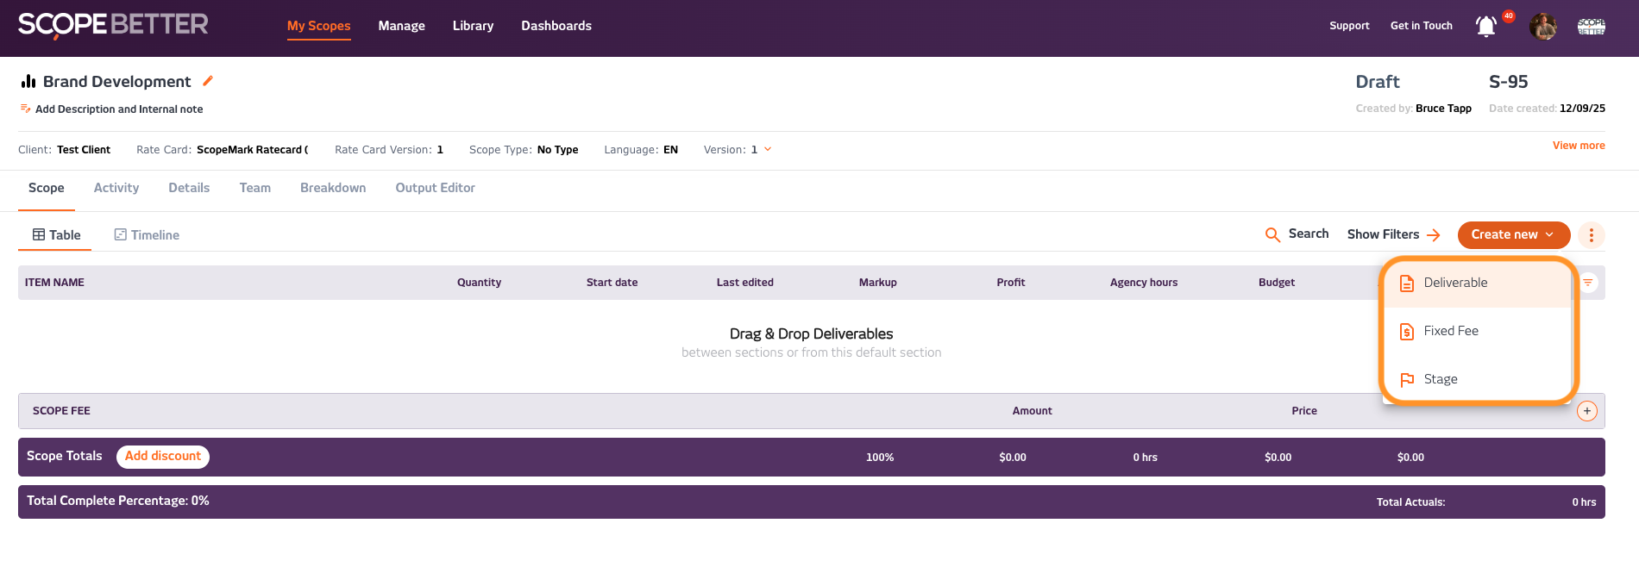Select Deliverable from the create menu
The width and height of the screenshot is (1639, 567).
(1455, 283)
